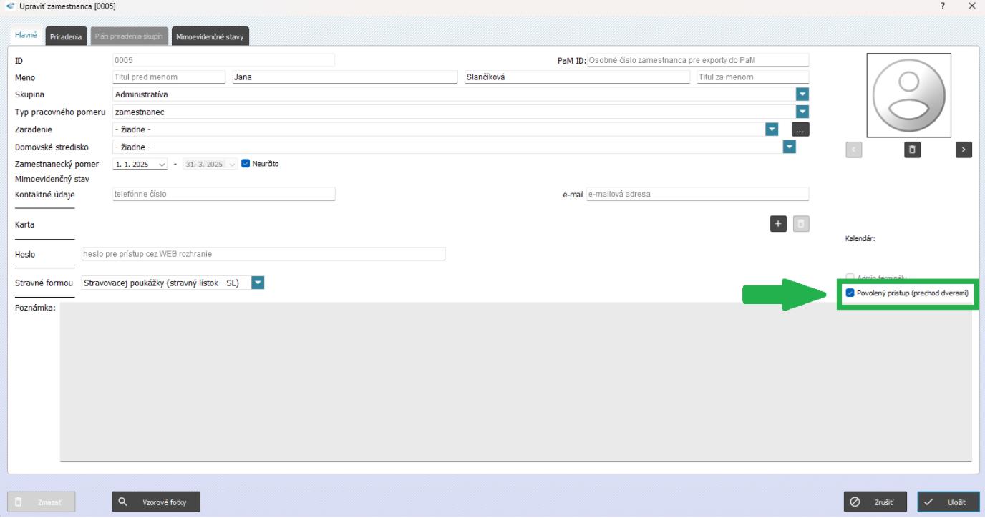Click the ellipsis button beside Zaradenie

[800, 129]
